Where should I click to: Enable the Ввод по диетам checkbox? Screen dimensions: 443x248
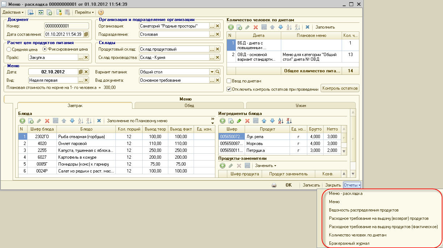click(x=229, y=81)
